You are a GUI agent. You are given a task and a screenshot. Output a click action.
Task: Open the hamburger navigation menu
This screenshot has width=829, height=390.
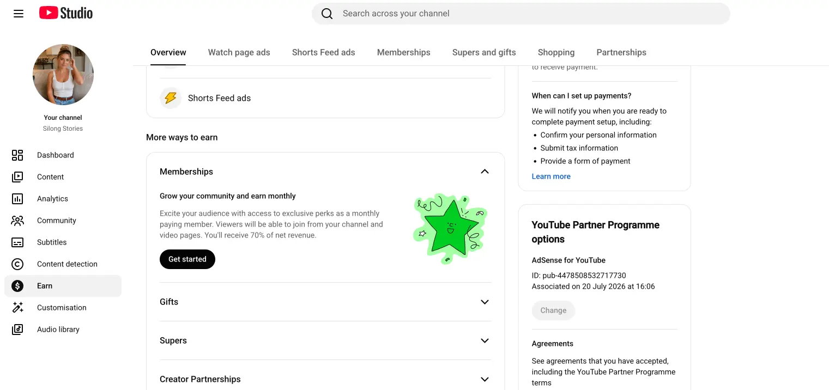click(19, 14)
